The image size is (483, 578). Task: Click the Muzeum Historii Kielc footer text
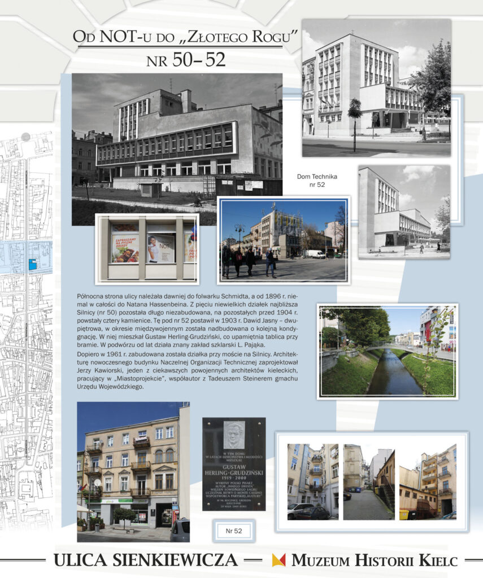click(x=375, y=561)
